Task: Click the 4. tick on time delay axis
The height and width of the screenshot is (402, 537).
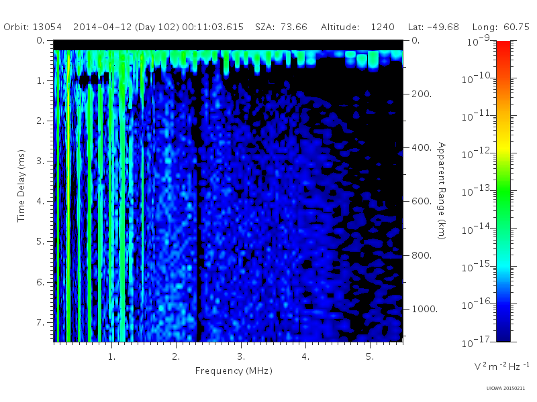Action: tap(41, 202)
